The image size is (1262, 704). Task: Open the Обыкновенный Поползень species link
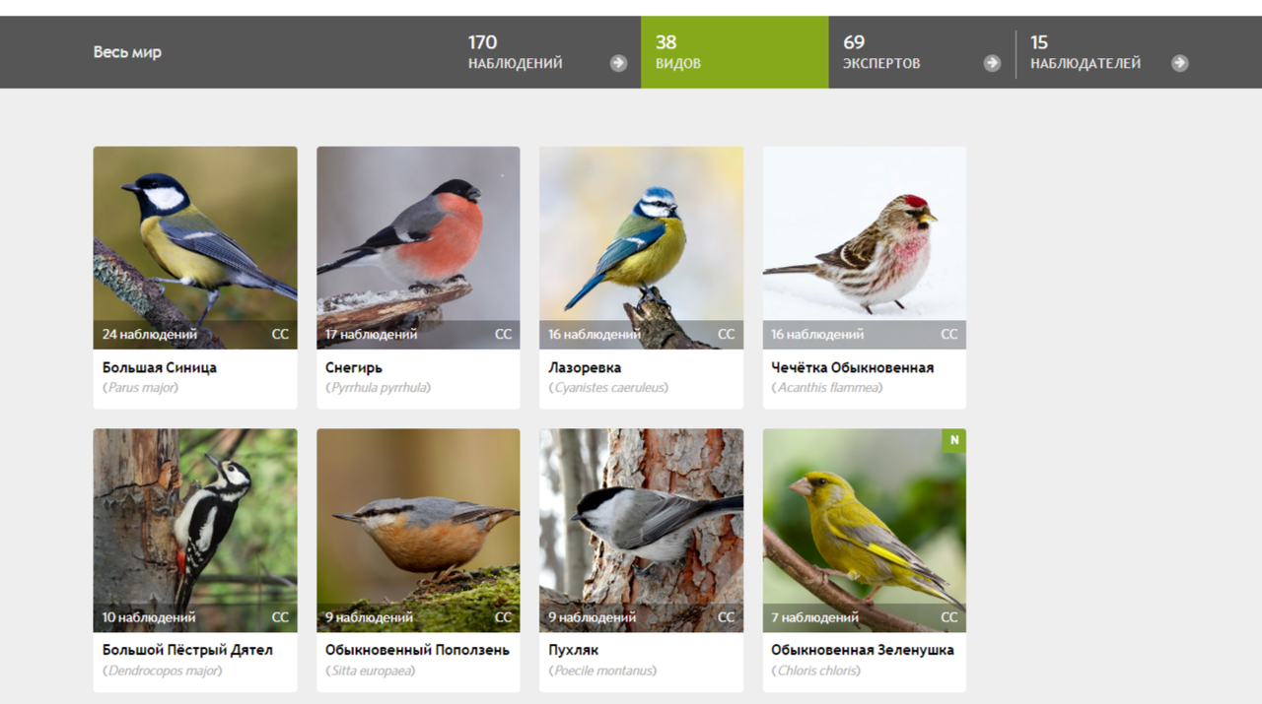(417, 650)
